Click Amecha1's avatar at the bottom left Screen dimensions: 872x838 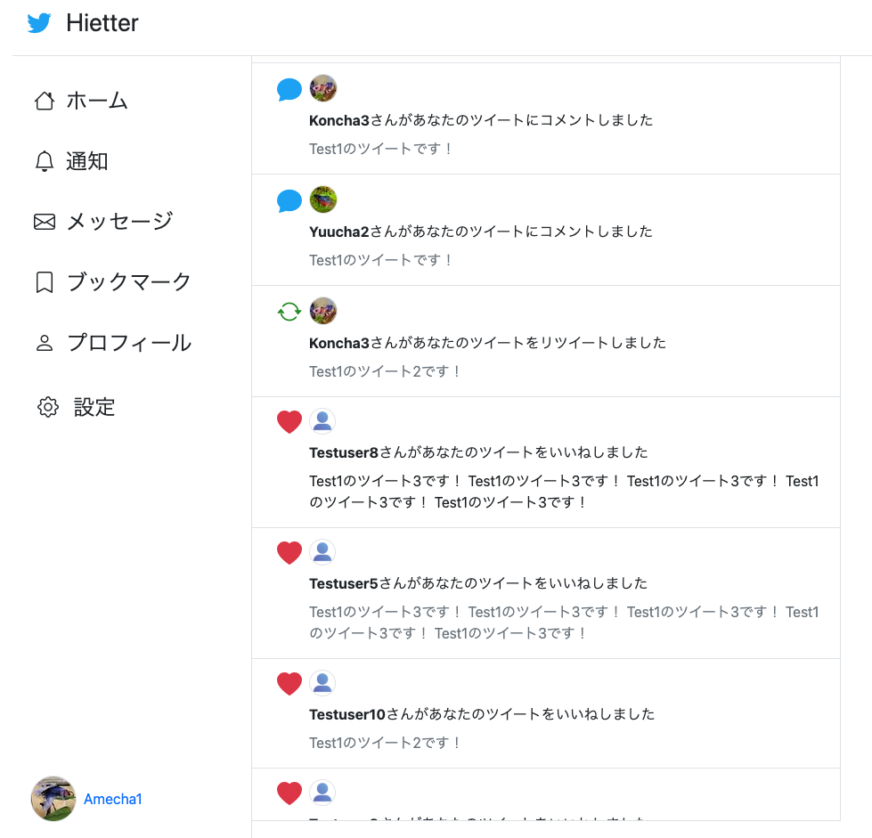(53, 799)
